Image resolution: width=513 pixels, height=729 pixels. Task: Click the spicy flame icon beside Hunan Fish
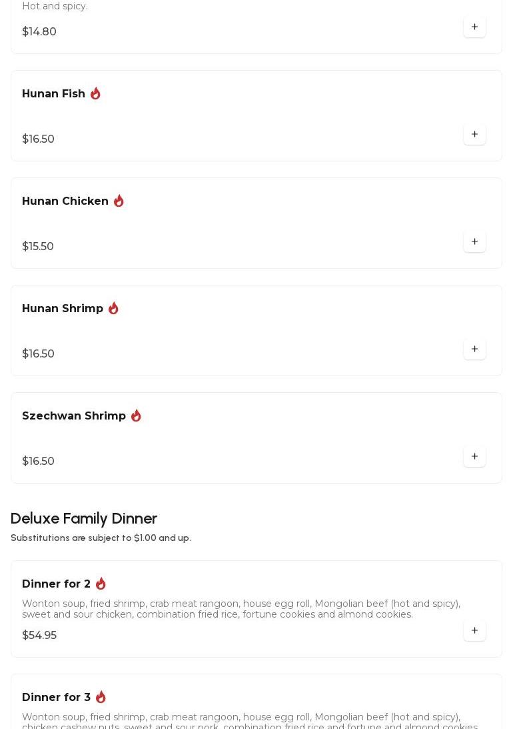(95, 94)
